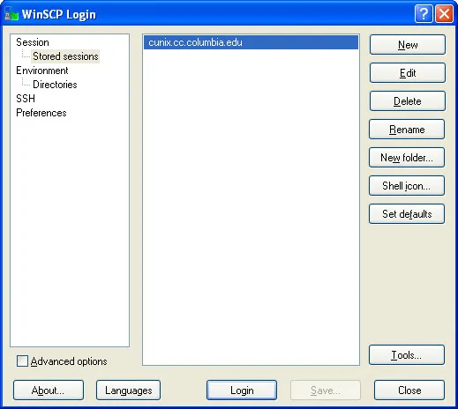
Task: Click the Set defaults button
Action: (x=407, y=214)
